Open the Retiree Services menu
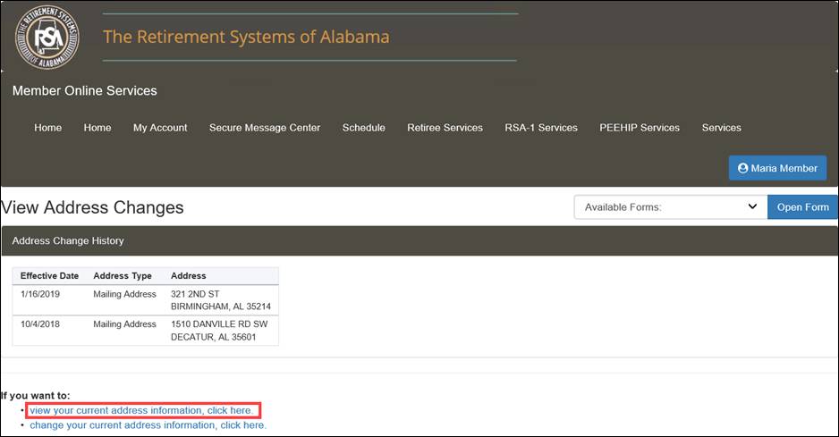The image size is (839, 437). [445, 128]
